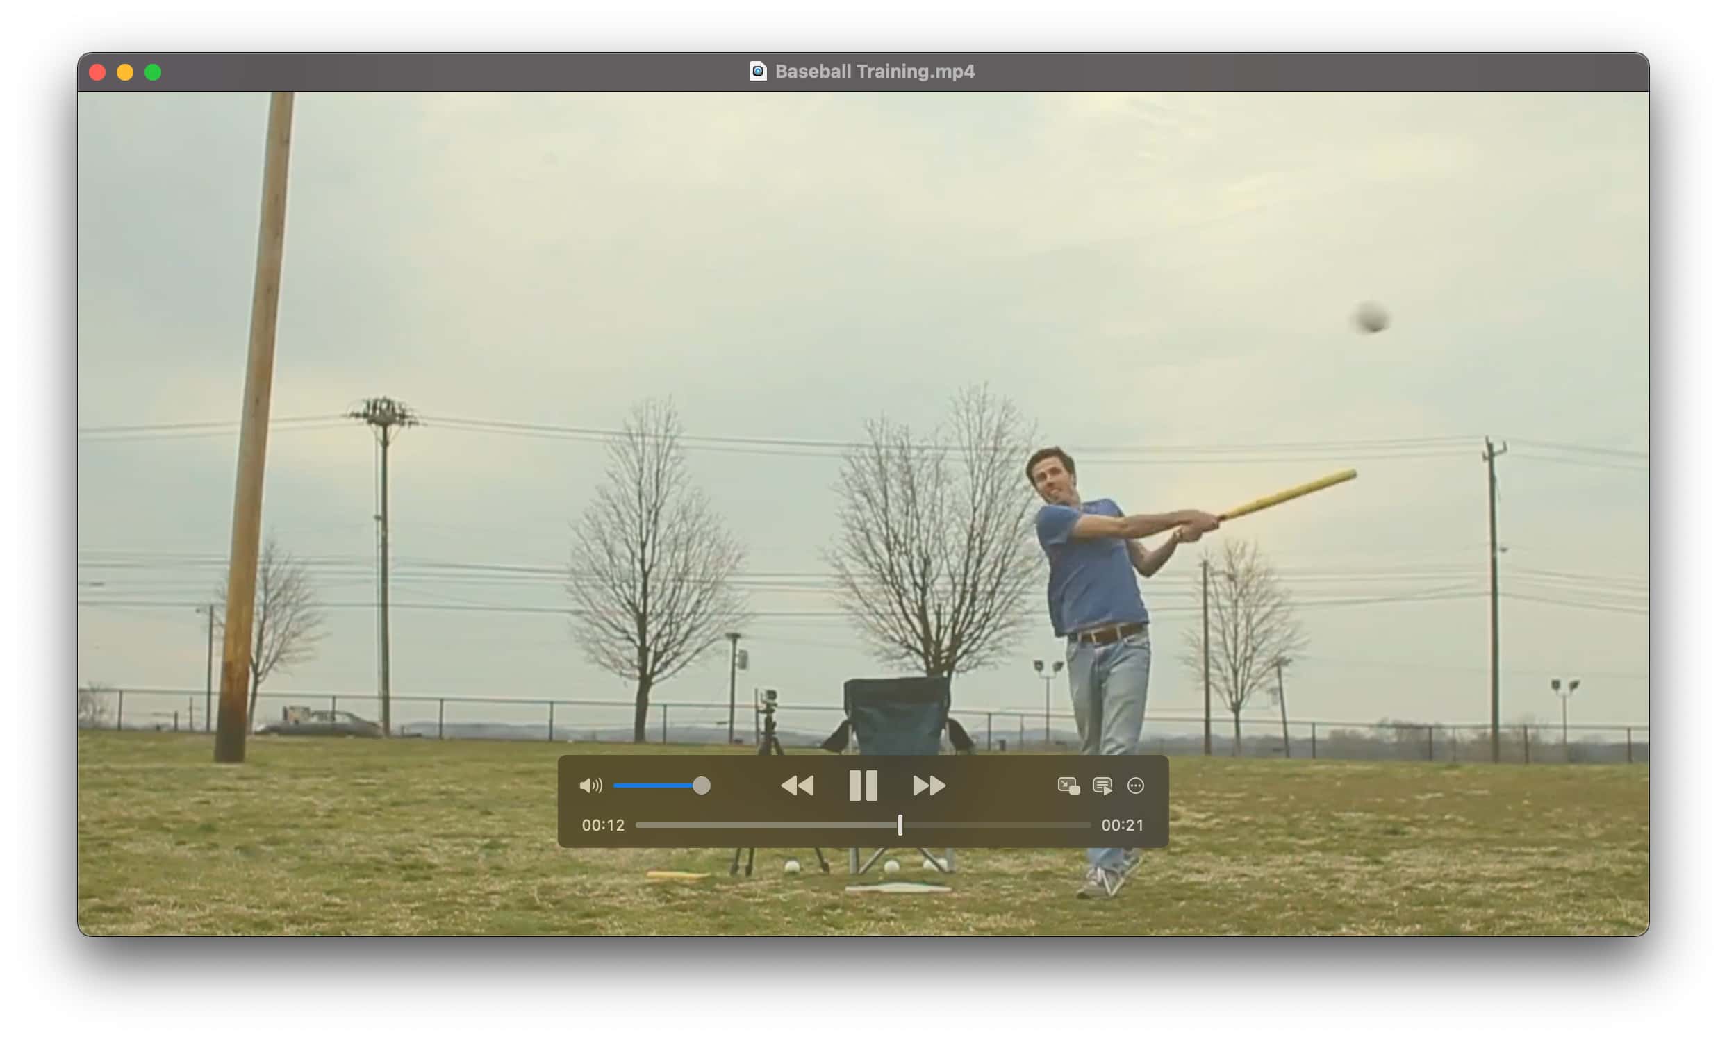Close the video window

[97, 72]
